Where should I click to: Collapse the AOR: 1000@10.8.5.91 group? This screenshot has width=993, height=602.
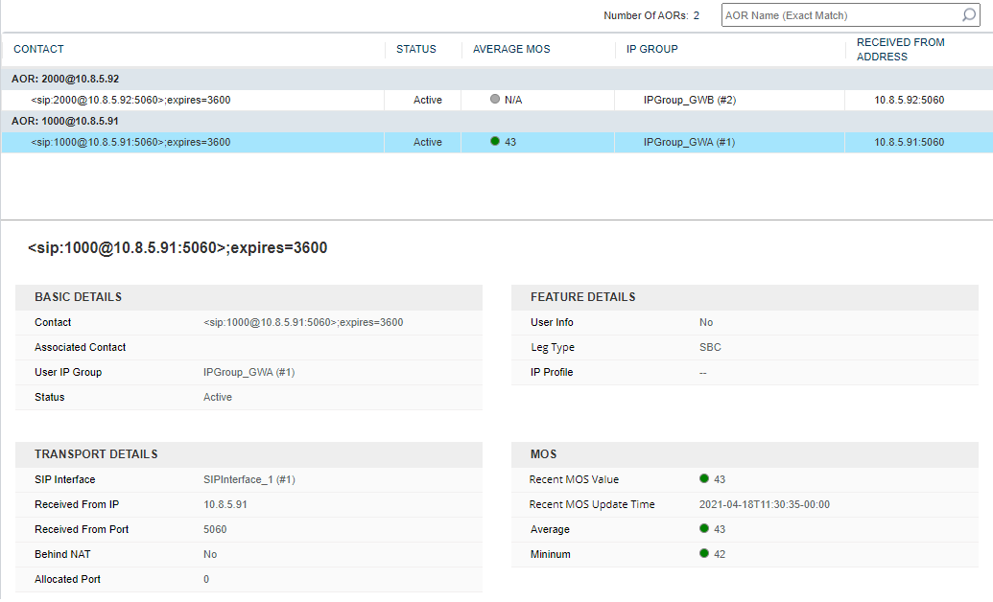(65, 121)
